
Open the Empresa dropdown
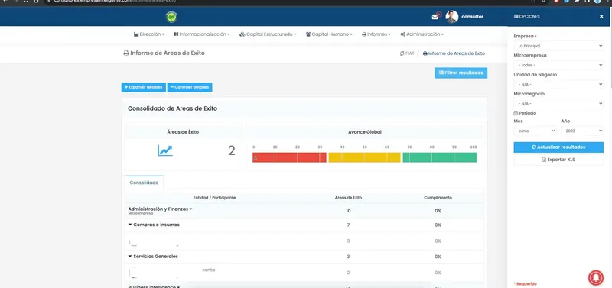pos(558,46)
